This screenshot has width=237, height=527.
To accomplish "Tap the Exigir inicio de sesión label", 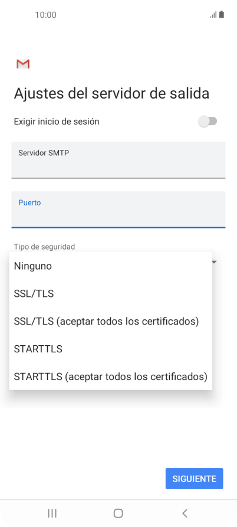I will (57, 122).
